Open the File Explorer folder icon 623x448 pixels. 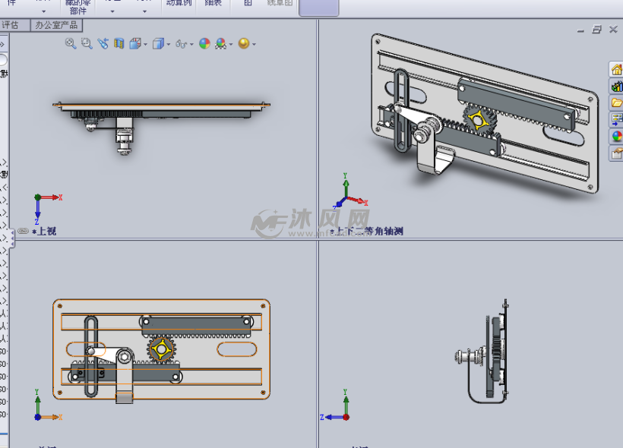click(x=616, y=103)
